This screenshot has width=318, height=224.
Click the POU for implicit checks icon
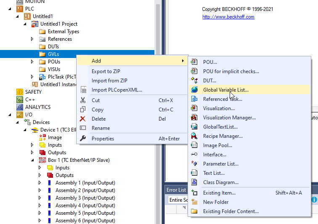tap(194, 71)
